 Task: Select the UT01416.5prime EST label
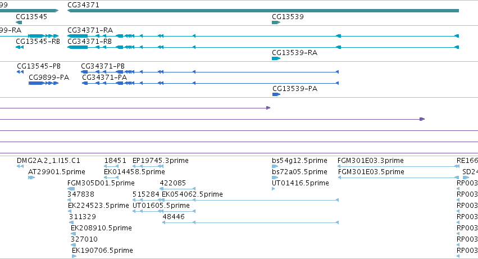301,183
